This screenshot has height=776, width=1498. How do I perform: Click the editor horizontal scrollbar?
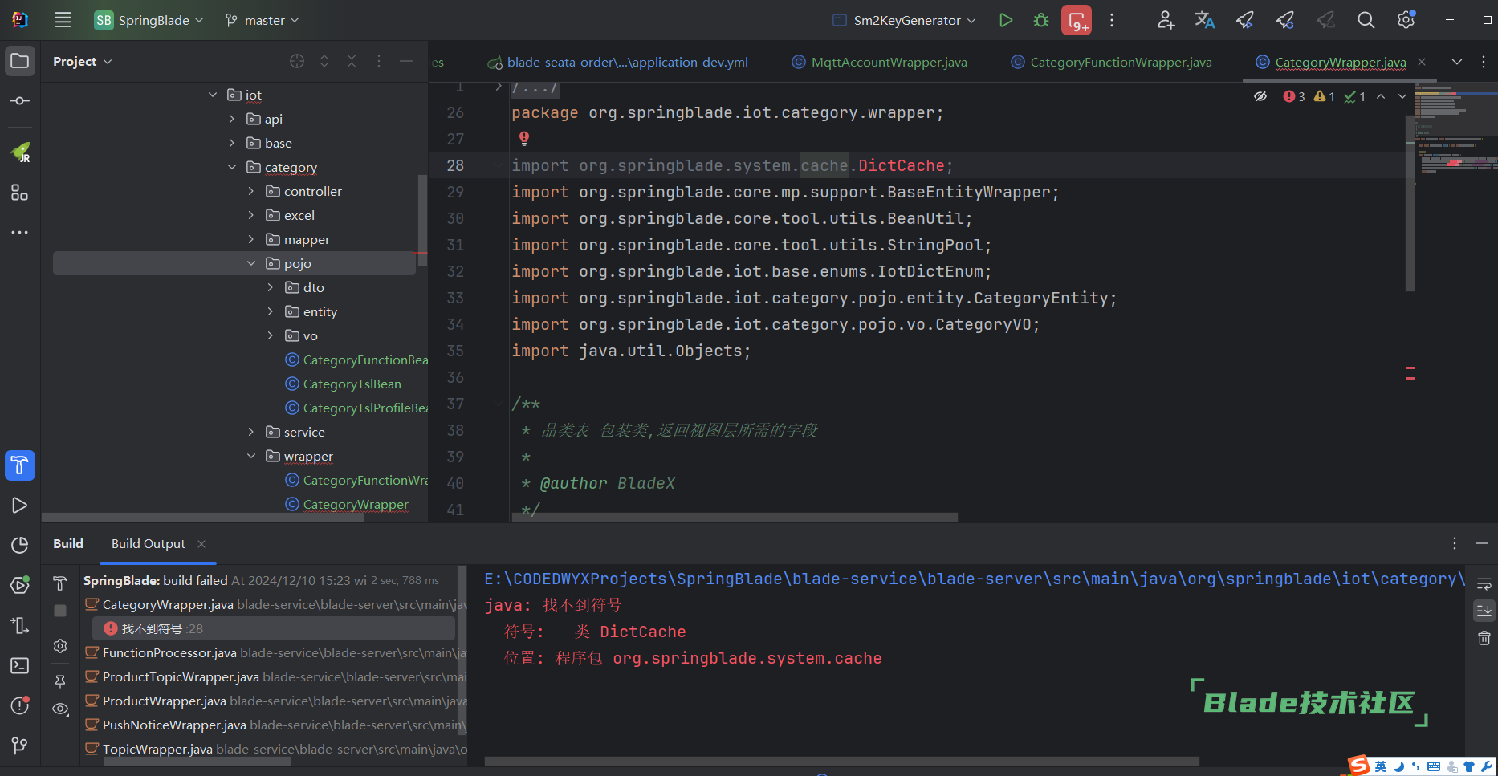coord(735,517)
